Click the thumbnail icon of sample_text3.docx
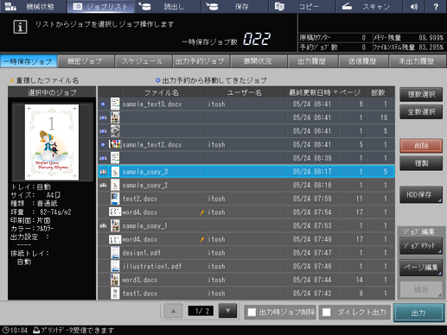 coord(115,104)
